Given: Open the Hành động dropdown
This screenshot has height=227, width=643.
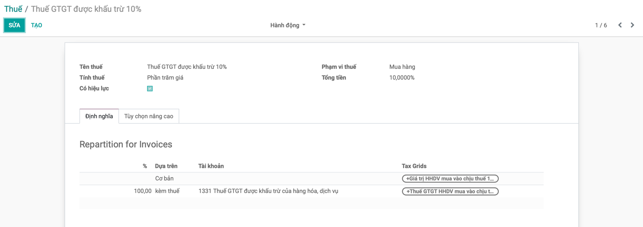Looking at the screenshot, I should pyautogui.click(x=287, y=25).
